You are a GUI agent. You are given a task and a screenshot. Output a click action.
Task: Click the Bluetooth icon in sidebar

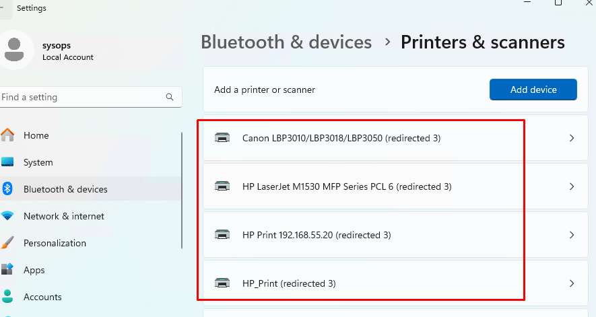(x=8, y=189)
